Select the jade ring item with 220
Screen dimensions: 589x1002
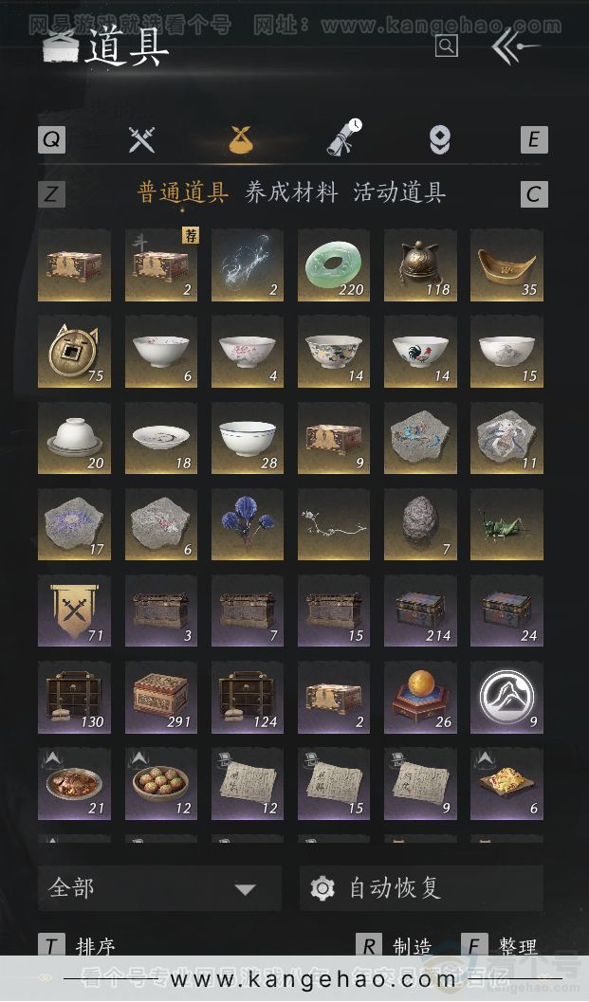[334, 264]
